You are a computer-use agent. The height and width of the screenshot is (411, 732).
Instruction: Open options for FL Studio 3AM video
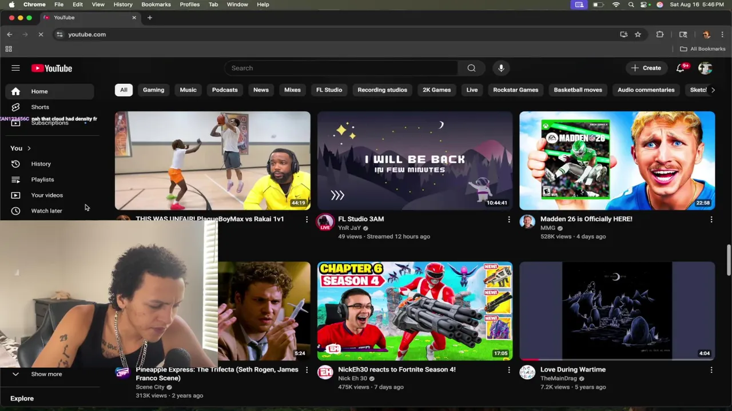(x=509, y=219)
